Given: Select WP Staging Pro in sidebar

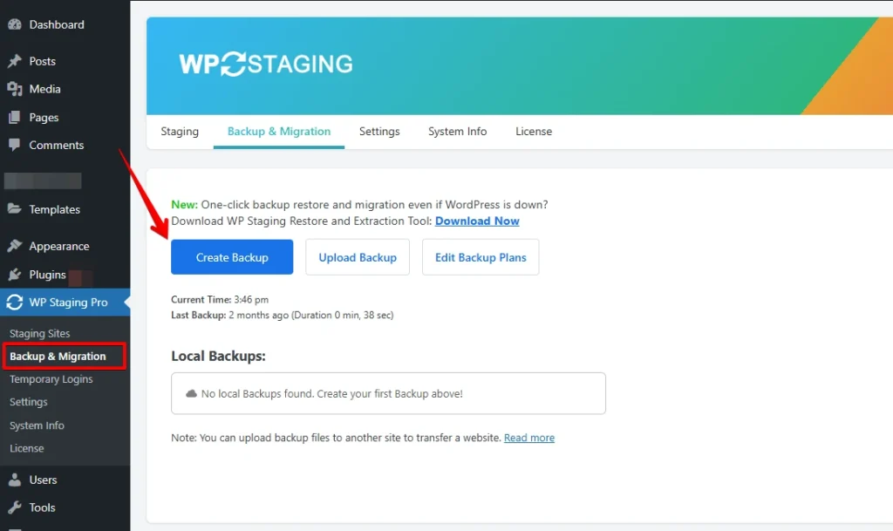Looking at the screenshot, I should point(65,303).
